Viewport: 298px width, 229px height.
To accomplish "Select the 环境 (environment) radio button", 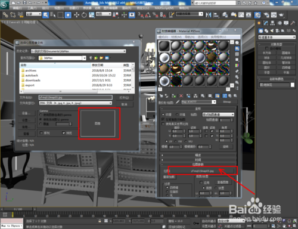I will click(177, 114).
